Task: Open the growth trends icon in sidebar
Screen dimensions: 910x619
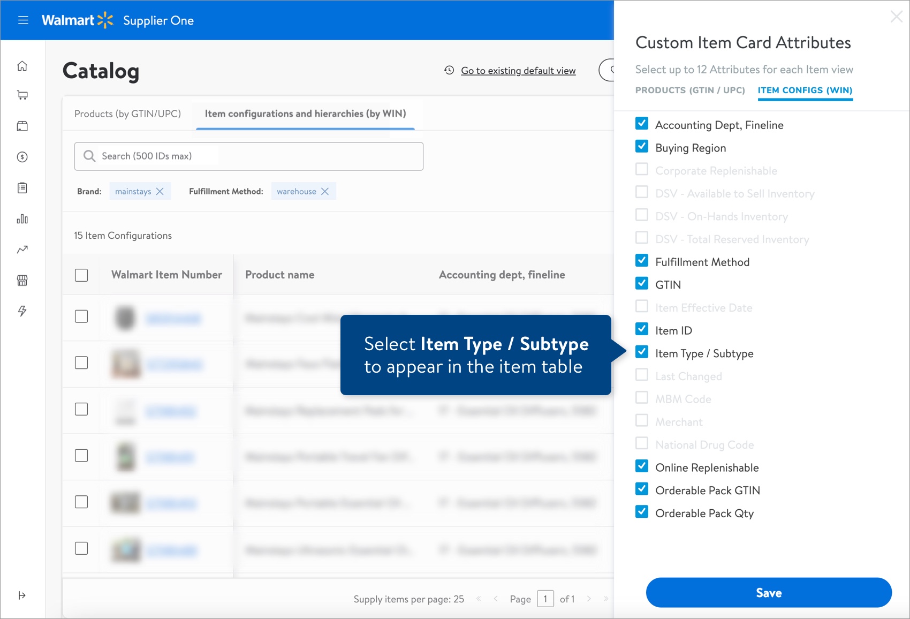Action: tap(22, 250)
